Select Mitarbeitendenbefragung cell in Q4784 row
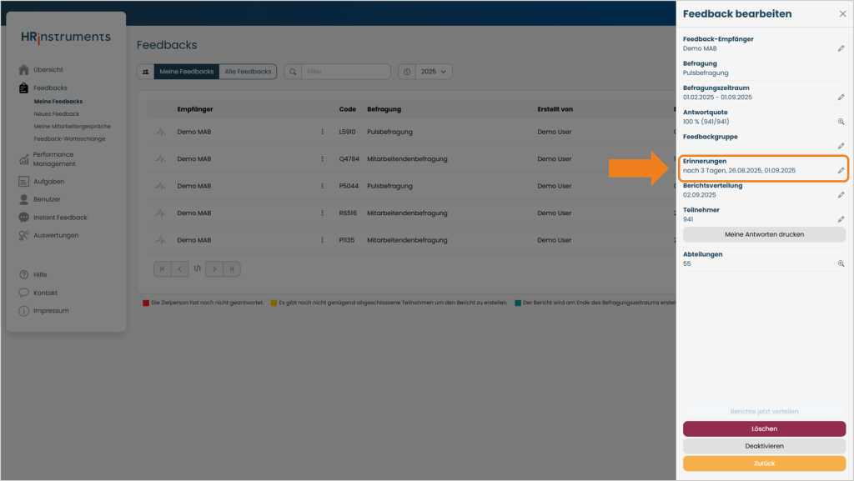This screenshot has width=854, height=481. coord(407,159)
